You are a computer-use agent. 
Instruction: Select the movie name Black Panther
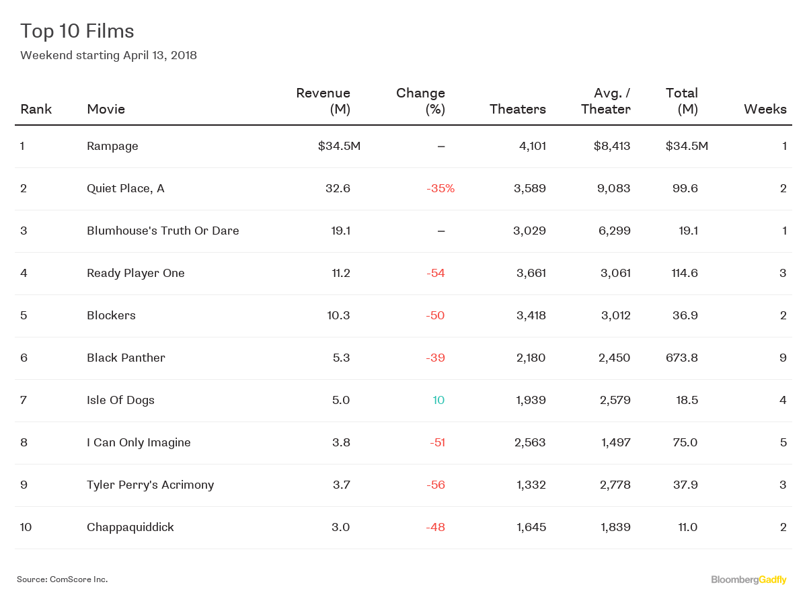tap(126, 358)
